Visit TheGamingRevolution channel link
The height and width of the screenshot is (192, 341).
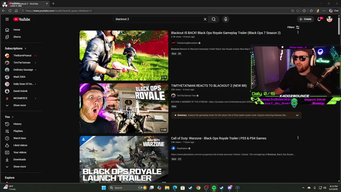tap(187, 43)
